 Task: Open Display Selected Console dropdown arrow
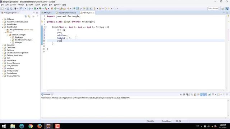click(215, 95)
